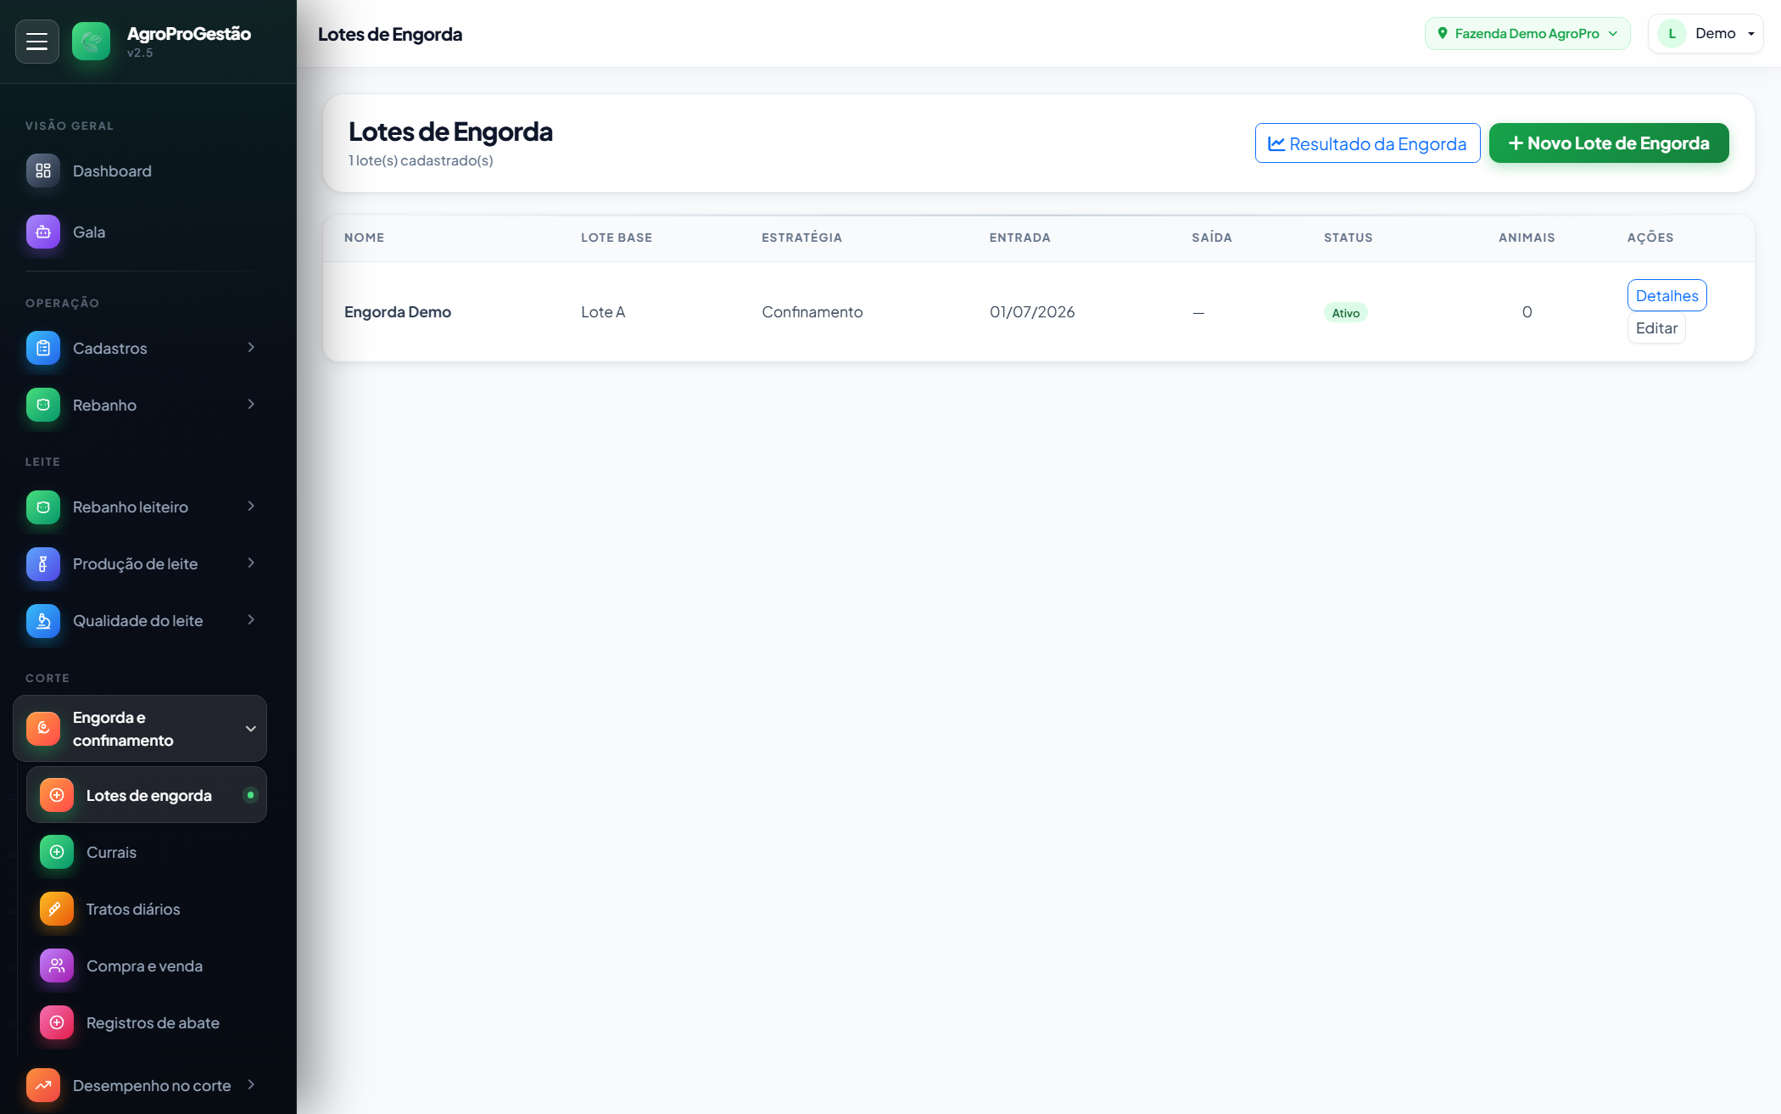Expand the Cadastros submenu chevron
This screenshot has width=1781, height=1114.
coord(251,347)
